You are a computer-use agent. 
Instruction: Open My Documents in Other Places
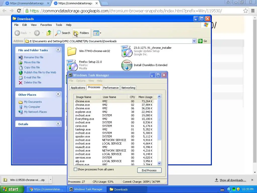pyautogui.click(x=33, y=102)
